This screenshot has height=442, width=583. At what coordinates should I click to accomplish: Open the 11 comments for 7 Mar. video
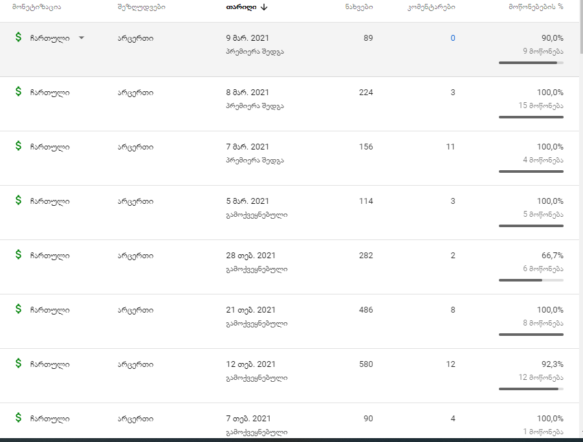click(x=450, y=147)
